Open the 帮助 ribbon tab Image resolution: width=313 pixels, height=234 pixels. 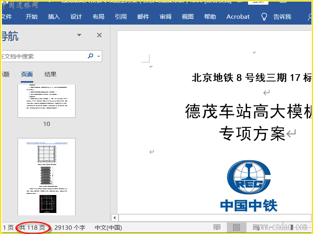pyautogui.click(x=210, y=16)
